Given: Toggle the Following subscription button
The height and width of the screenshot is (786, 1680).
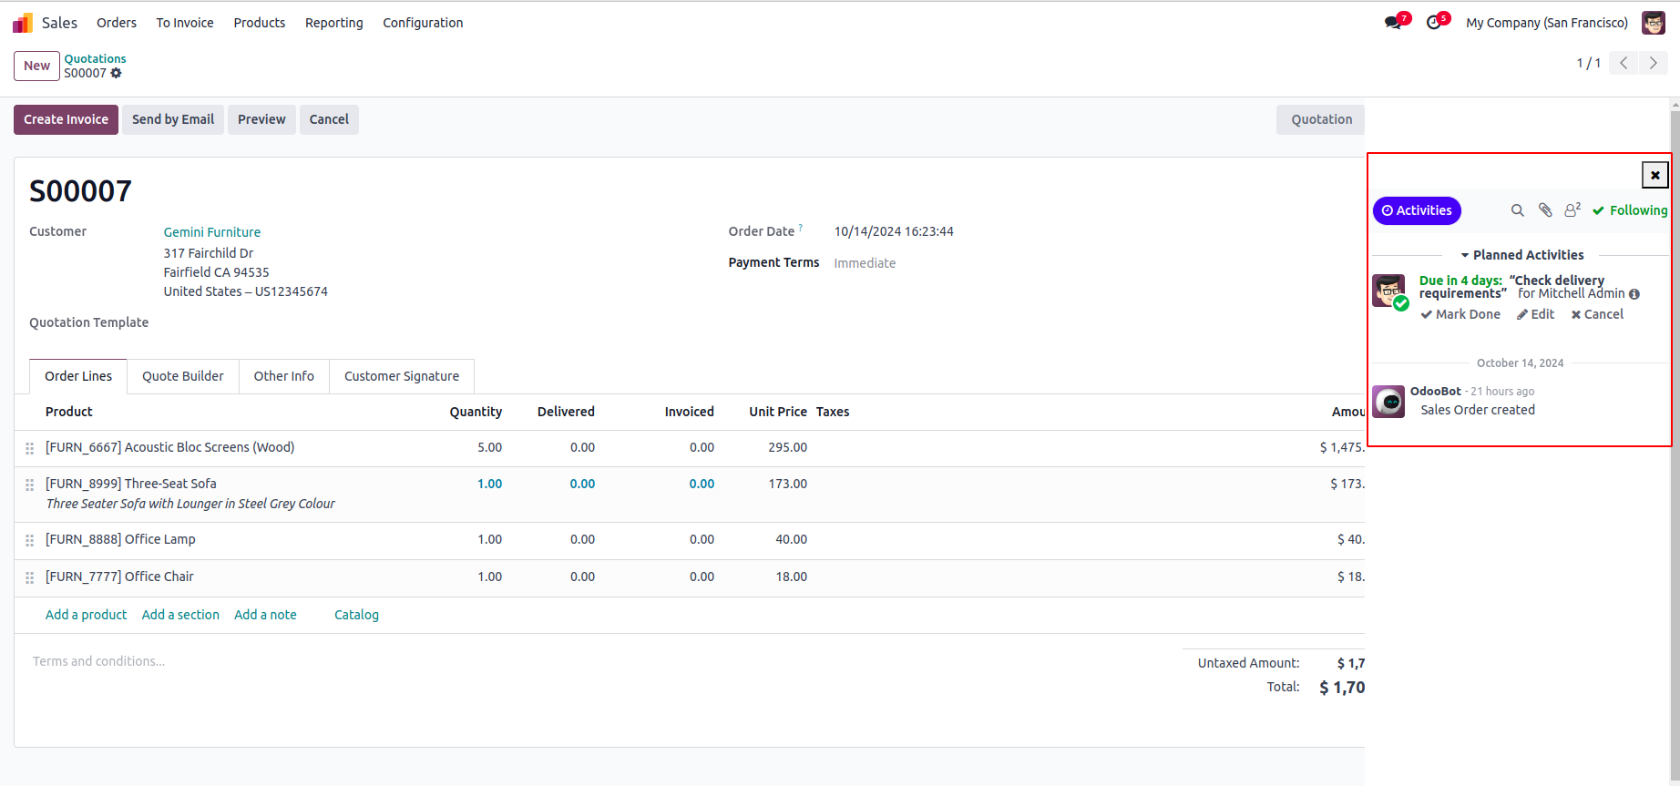Looking at the screenshot, I should coord(1630,210).
